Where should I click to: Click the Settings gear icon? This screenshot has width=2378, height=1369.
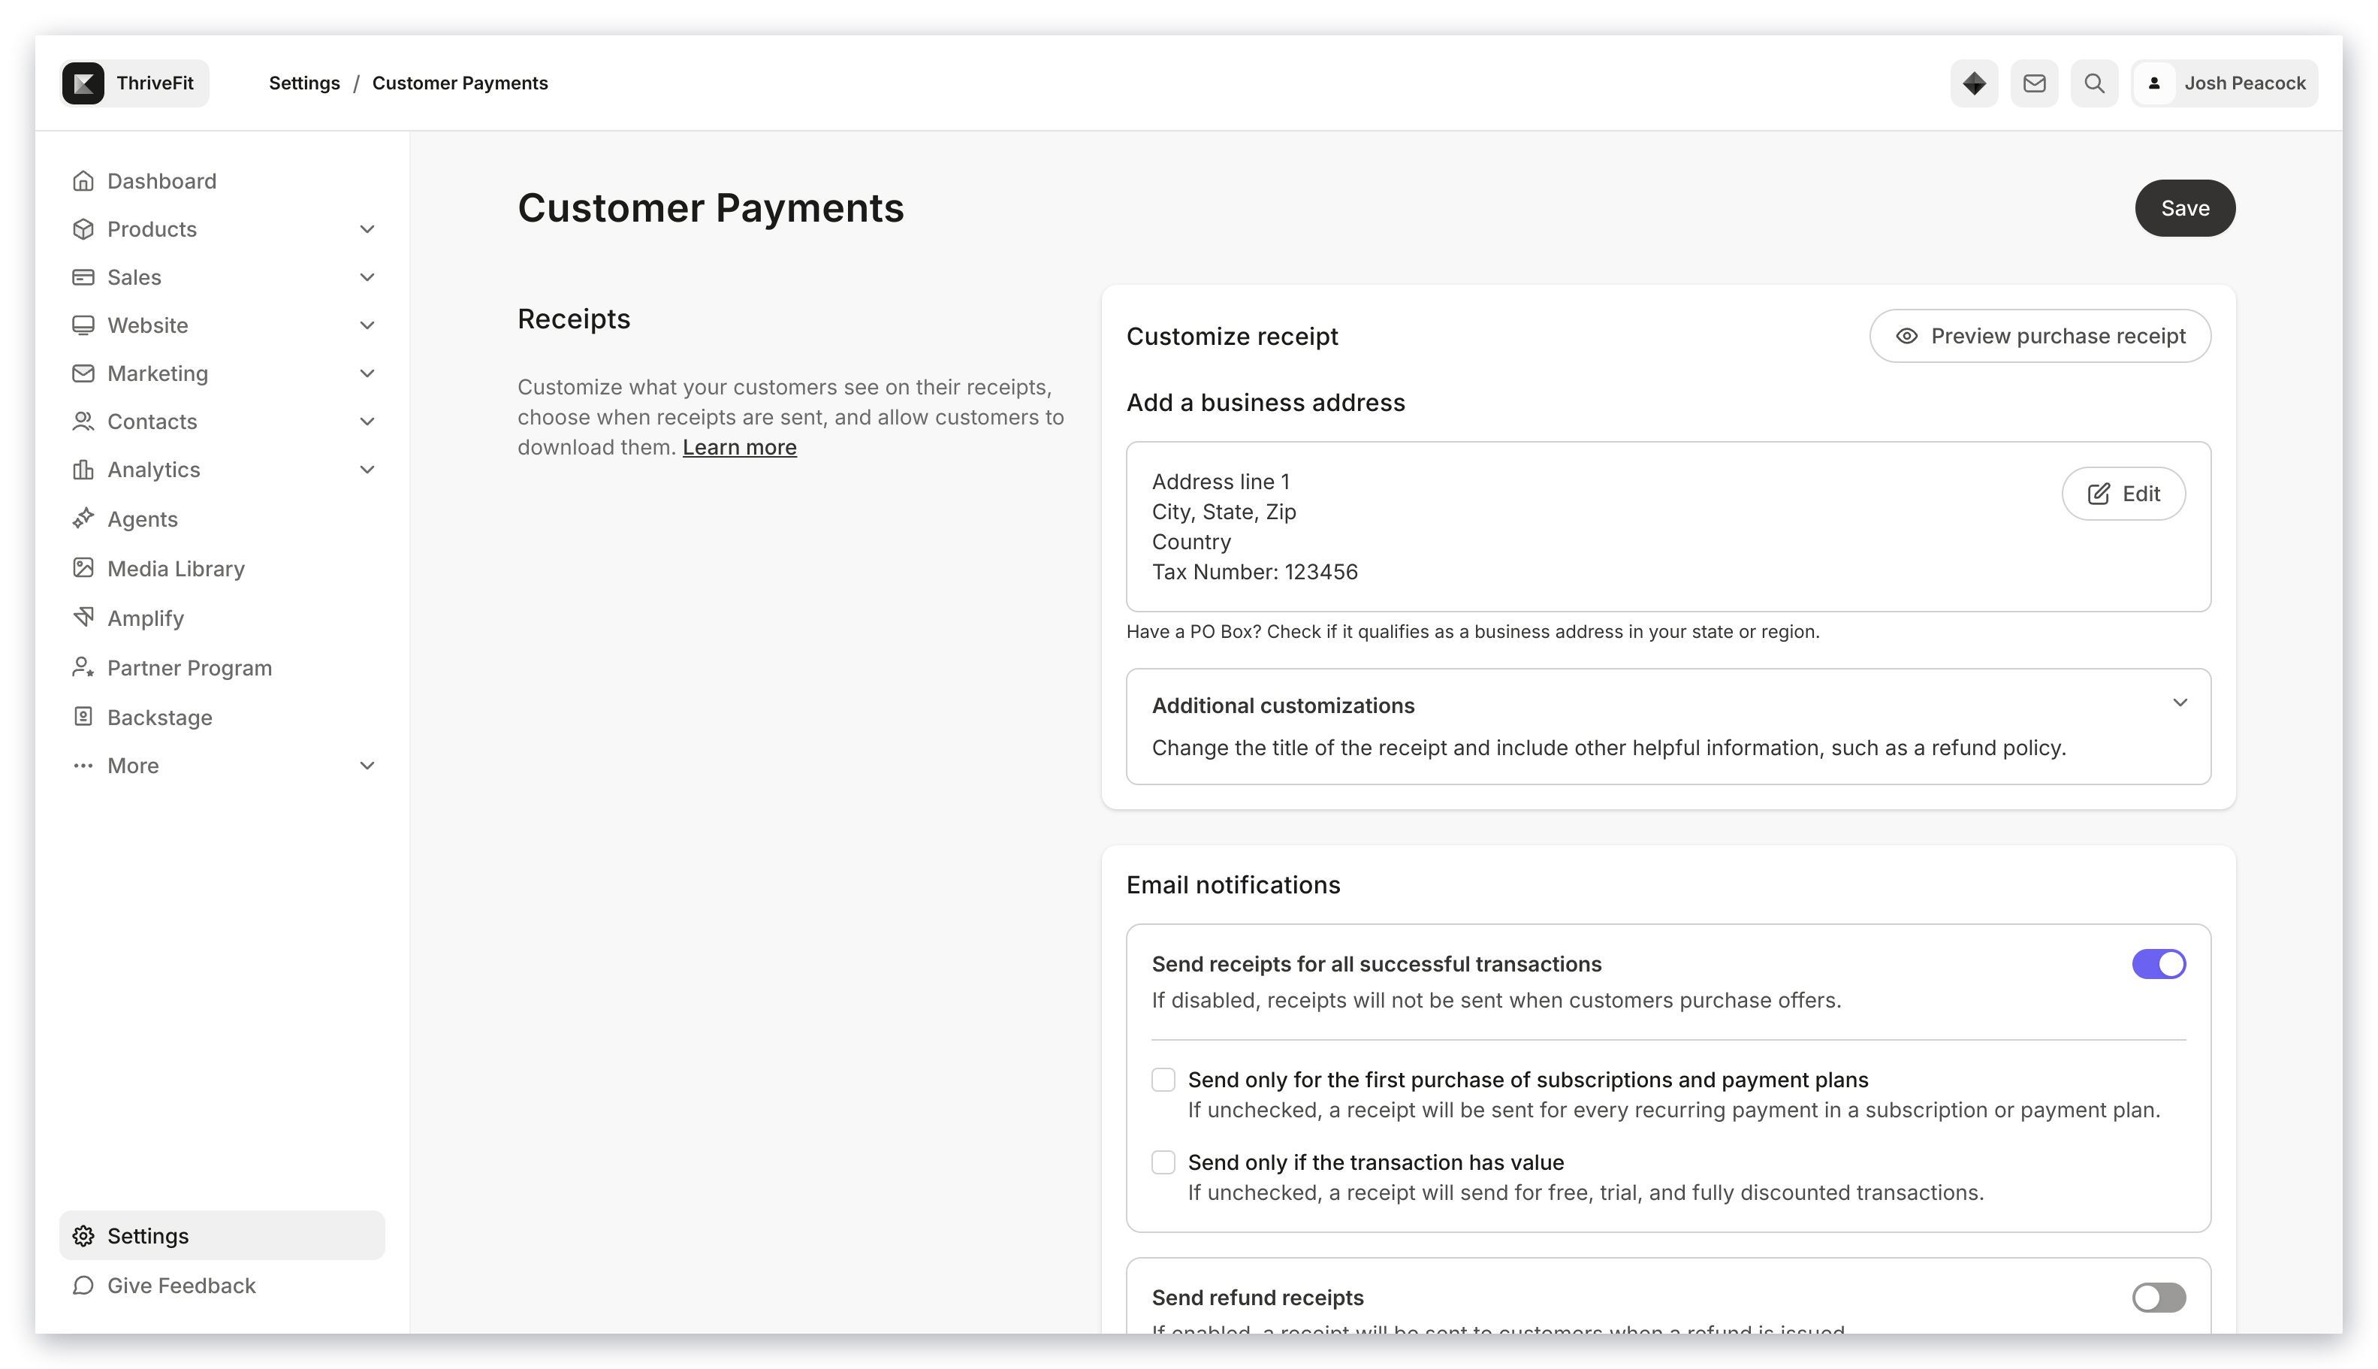tap(83, 1235)
